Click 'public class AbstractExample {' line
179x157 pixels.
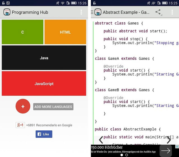click(x=128, y=129)
